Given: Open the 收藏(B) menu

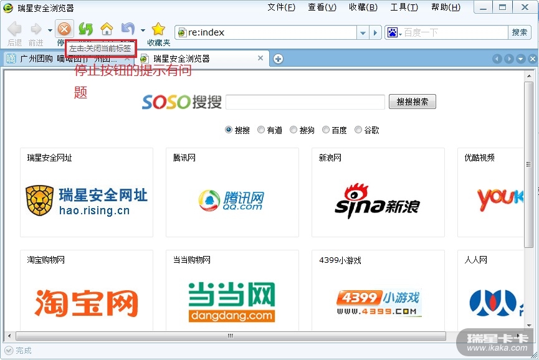Looking at the screenshot, I should 363,7.
